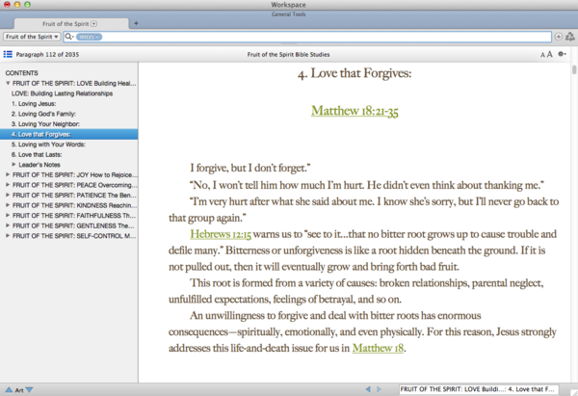Click the up triangle beside Art
Viewport: 578px width, 396px height.
9,389
